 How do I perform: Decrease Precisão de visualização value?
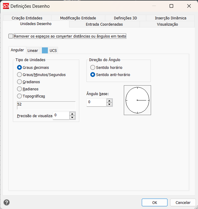pos(72,117)
